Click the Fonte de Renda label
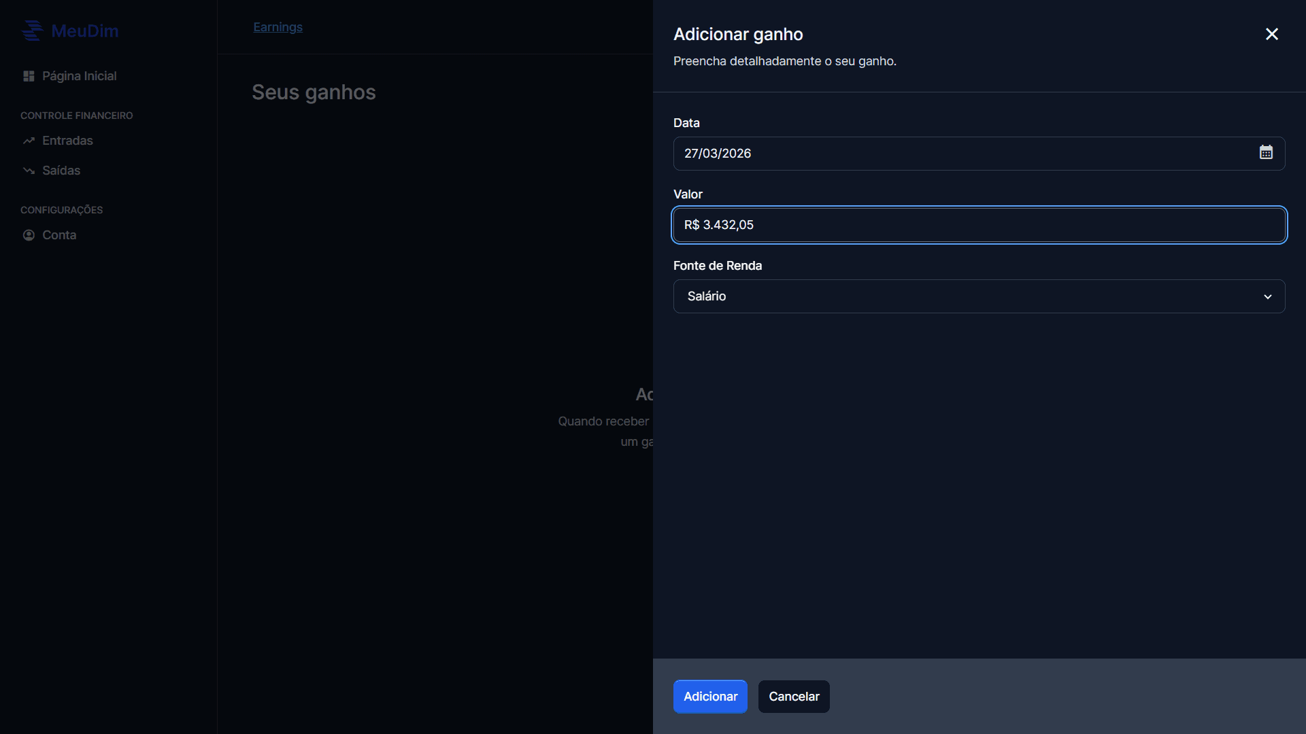This screenshot has height=734, width=1306. 718,266
